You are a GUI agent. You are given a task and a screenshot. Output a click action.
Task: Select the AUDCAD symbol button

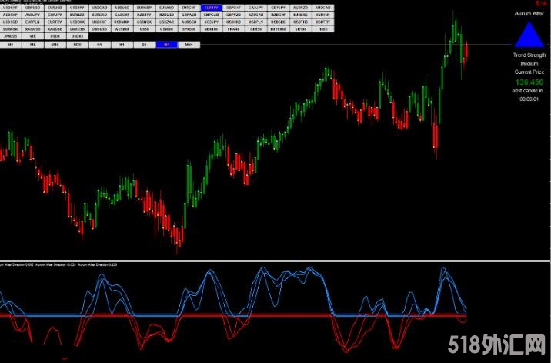[322, 8]
